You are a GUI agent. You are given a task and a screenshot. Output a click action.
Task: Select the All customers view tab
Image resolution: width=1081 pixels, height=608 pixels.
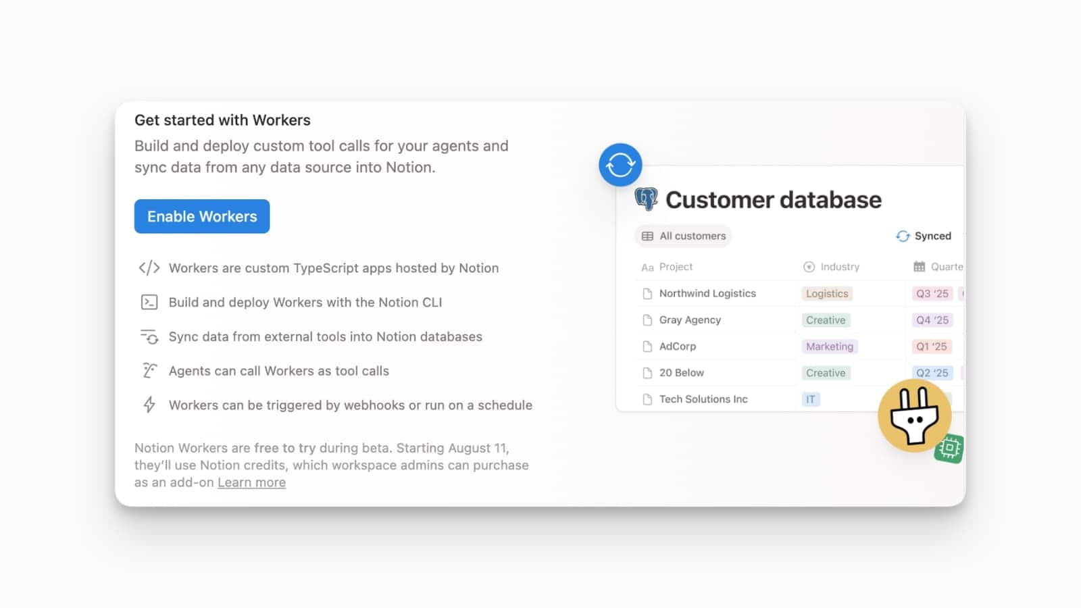[683, 236]
